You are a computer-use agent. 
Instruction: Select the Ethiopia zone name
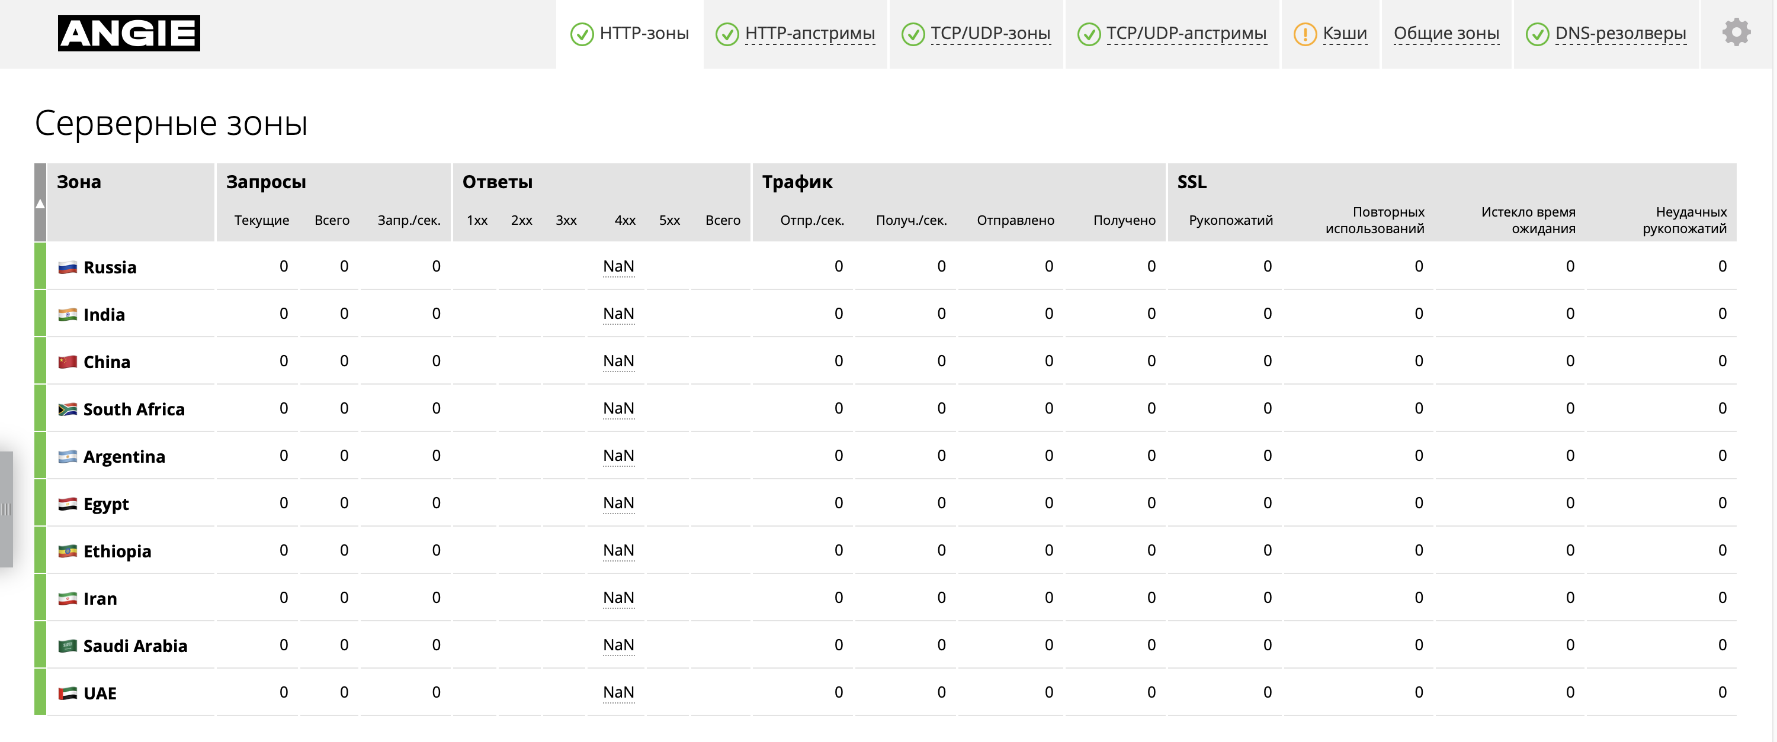tap(117, 551)
